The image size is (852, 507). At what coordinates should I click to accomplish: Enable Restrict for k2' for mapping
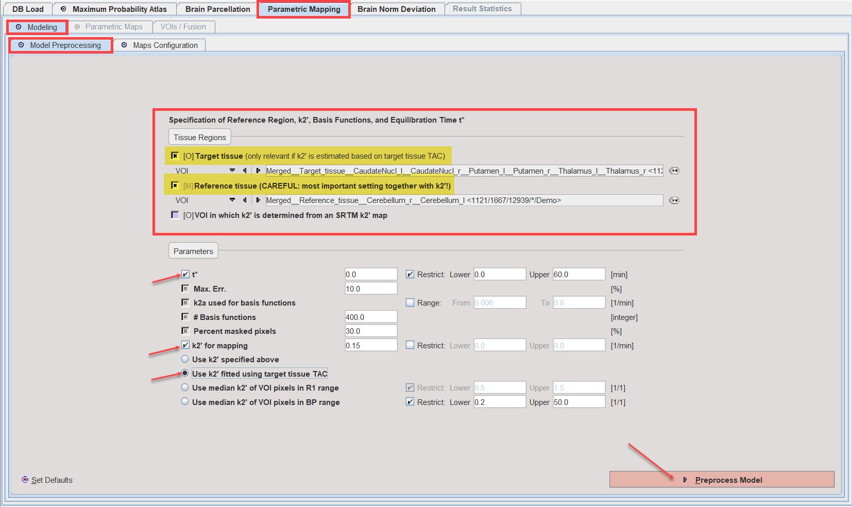coord(410,345)
